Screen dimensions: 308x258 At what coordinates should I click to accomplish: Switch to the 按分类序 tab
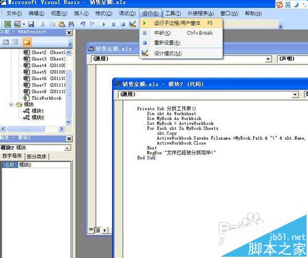(x=36, y=156)
